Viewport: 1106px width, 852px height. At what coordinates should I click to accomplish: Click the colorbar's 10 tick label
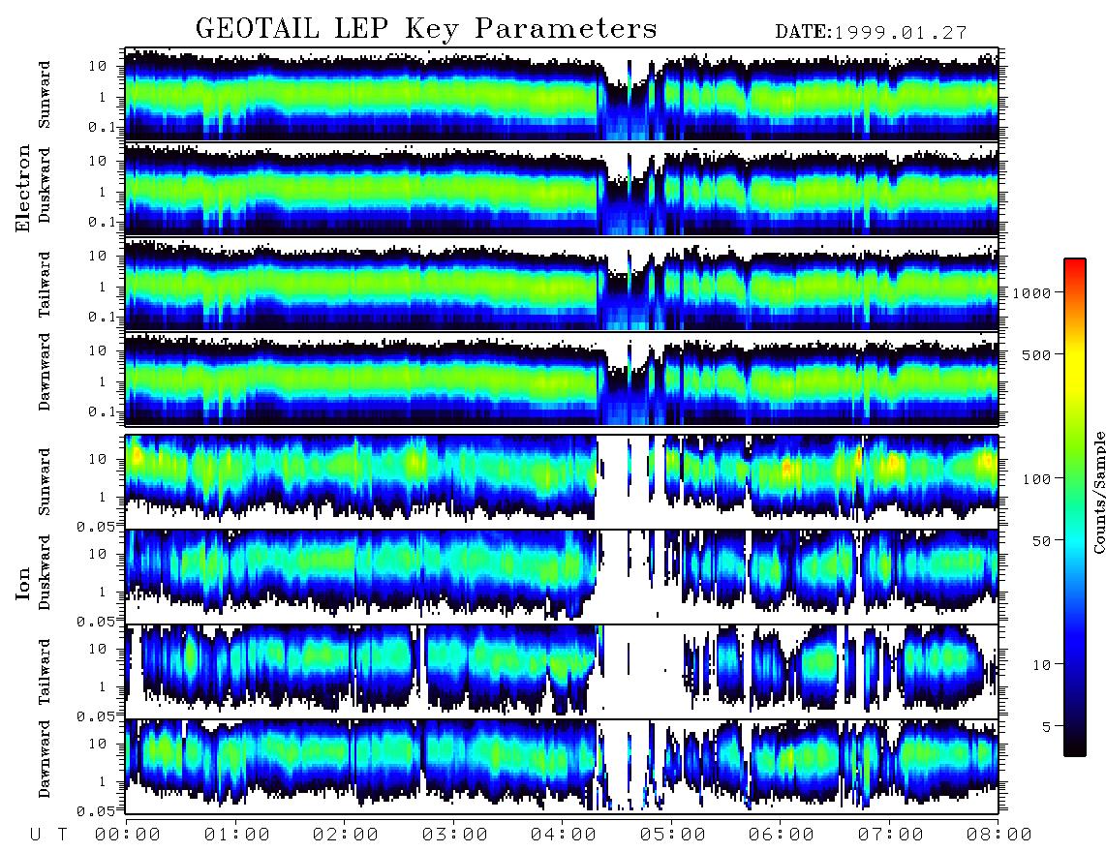[1042, 665]
